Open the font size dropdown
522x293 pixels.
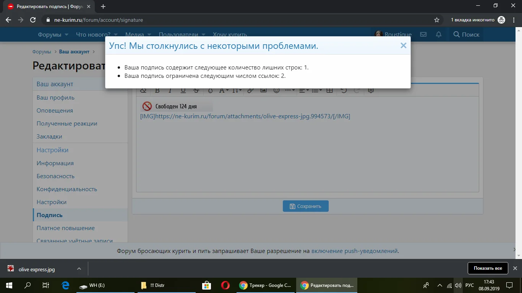click(x=237, y=90)
